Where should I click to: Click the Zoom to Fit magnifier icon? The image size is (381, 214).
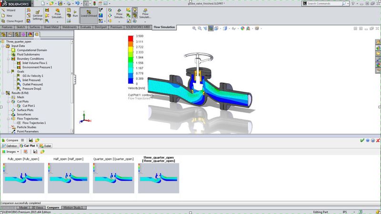(194, 29)
